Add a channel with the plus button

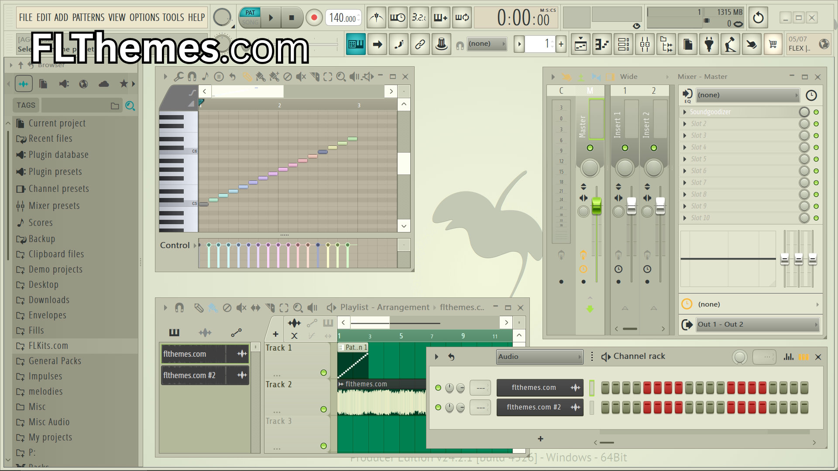[x=540, y=439]
